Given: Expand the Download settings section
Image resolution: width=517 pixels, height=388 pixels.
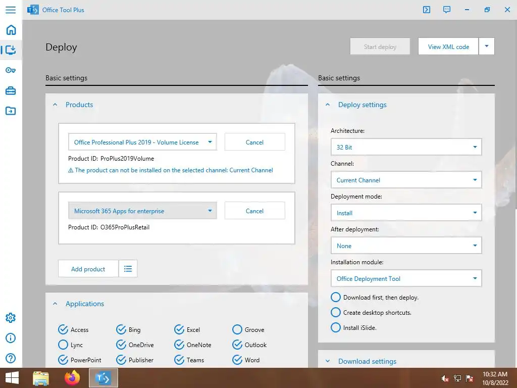Looking at the screenshot, I should [x=328, y=361].
